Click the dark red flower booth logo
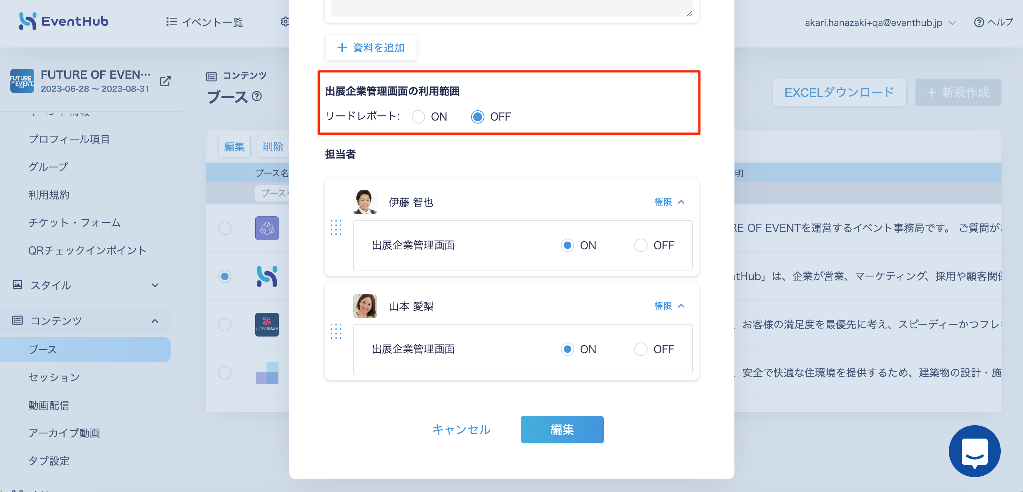This screenshot has height=492, width=1023. click(x=267, y=324)
